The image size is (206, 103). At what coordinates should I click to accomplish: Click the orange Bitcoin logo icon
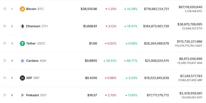(x=22, y=9)
